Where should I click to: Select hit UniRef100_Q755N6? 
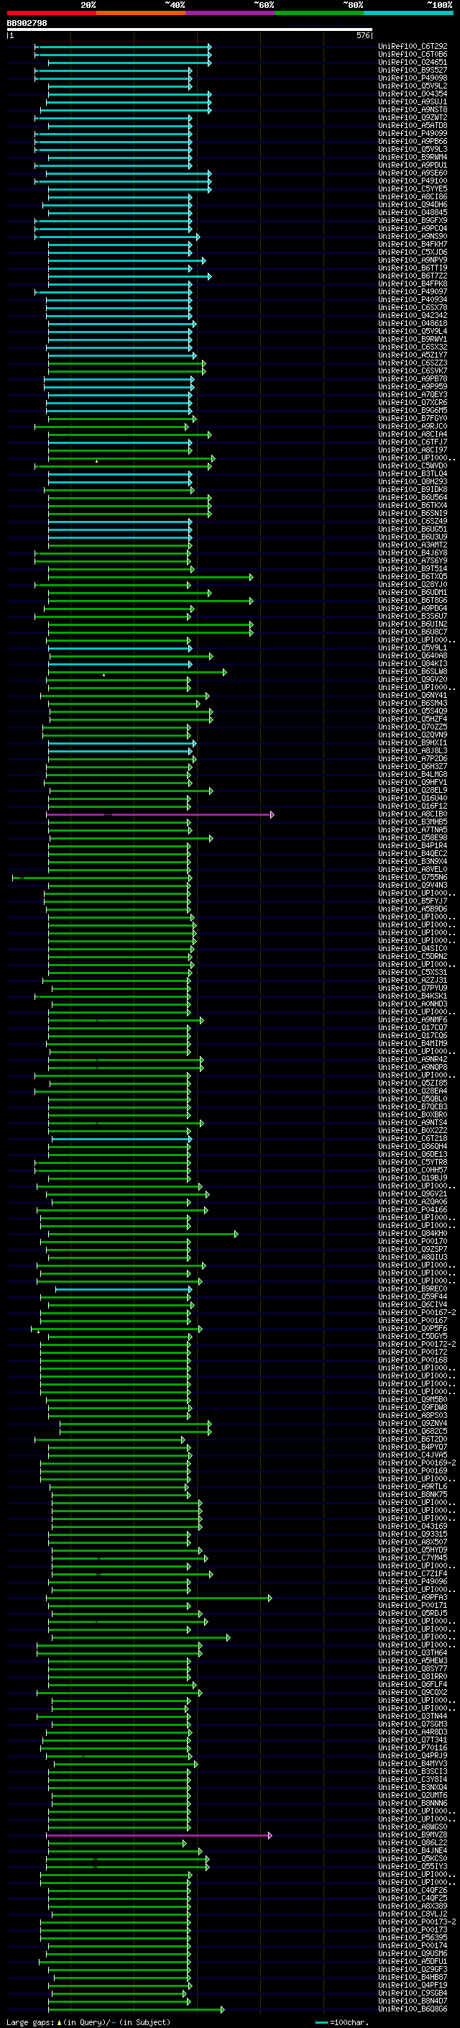pyautogui.click(x=413, y=878)
